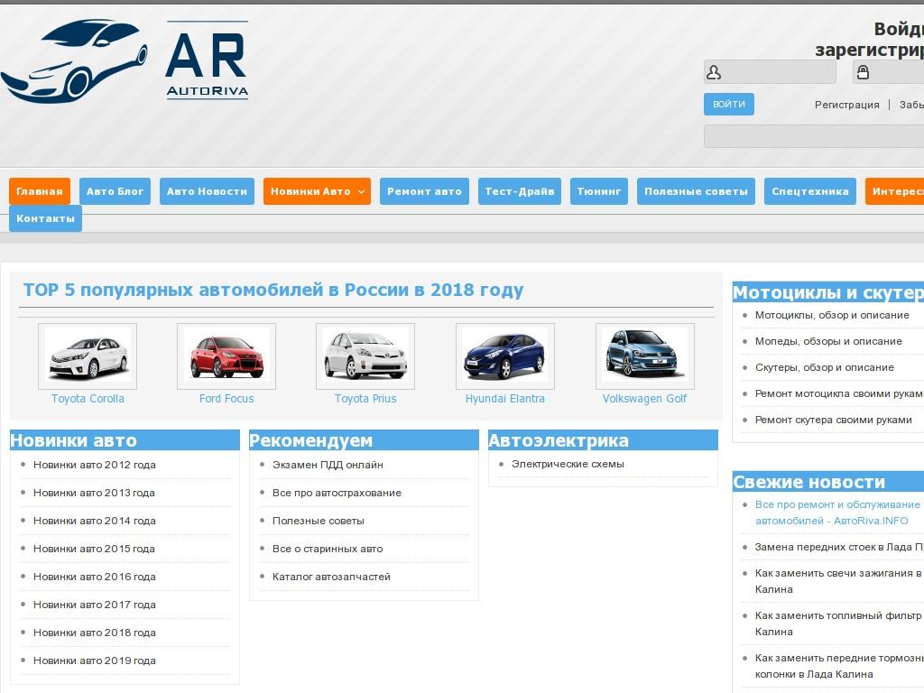Select the Тюнинг menu item
Screen dimensions: 924x693
point(599,191)
